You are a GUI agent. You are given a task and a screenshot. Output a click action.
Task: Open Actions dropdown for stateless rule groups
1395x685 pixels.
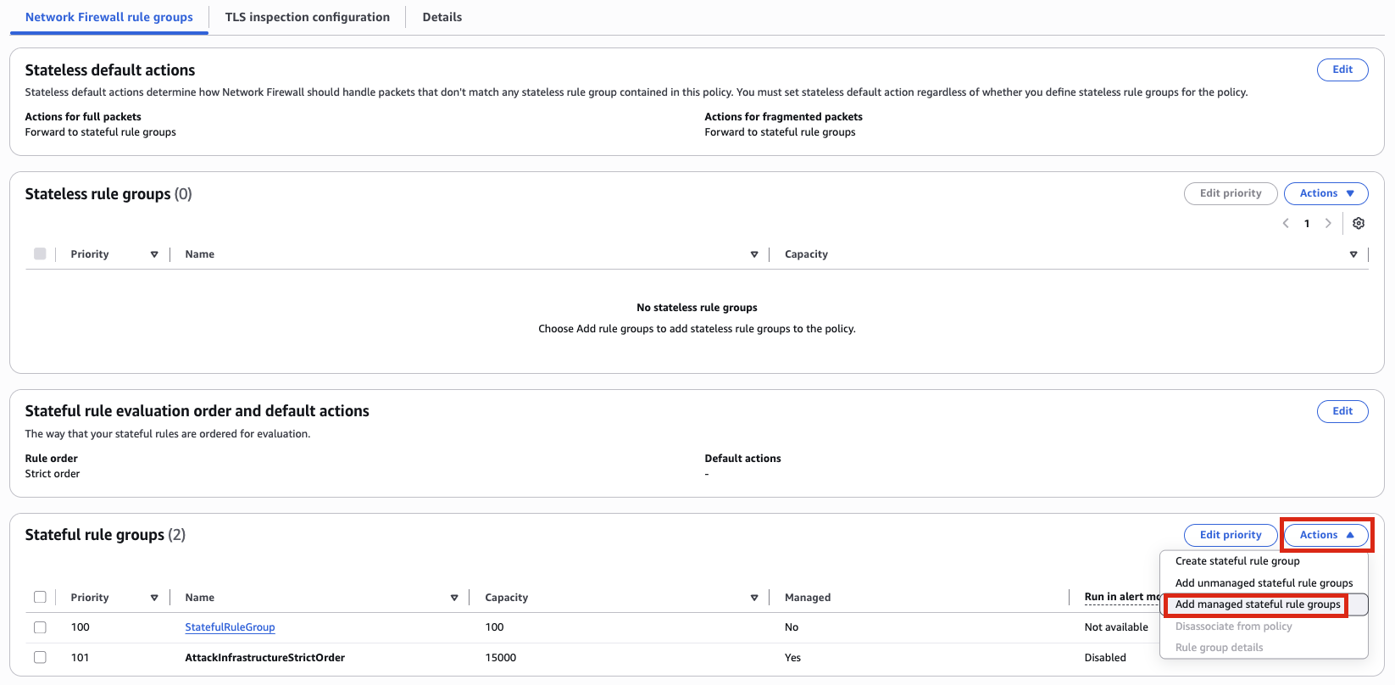click(1326, 193)
